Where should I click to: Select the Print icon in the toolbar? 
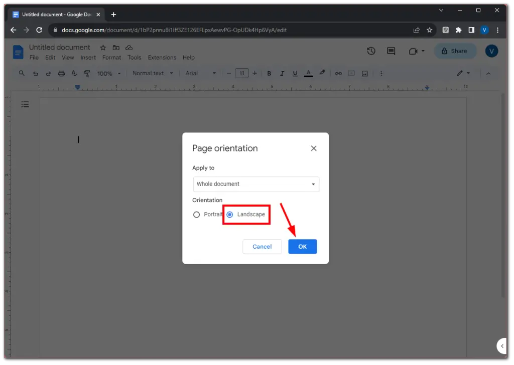pyautogui.click(x=61, y=73)
